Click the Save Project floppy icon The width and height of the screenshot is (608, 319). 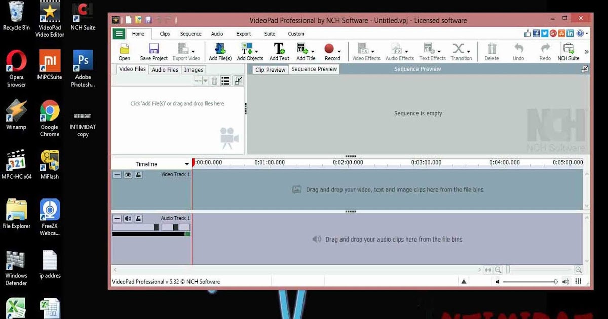154,49
